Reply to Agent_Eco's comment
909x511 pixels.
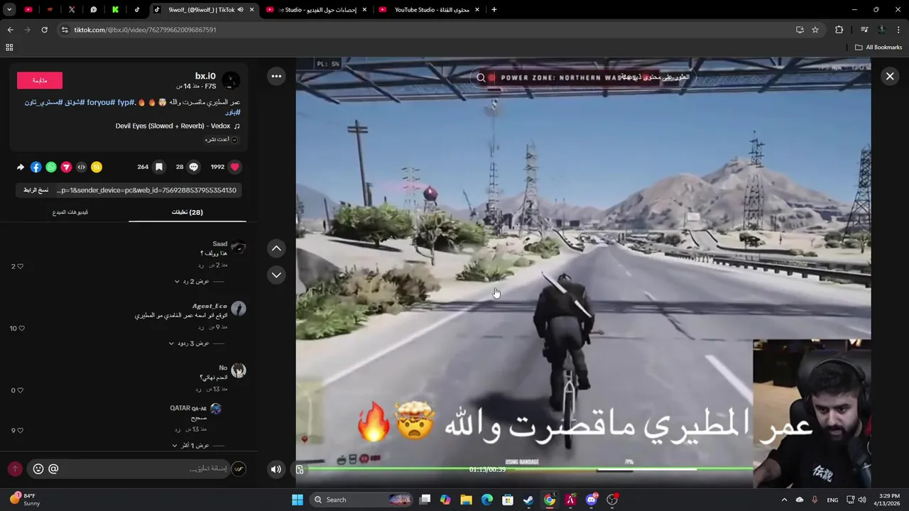pyautogui.click(x=201, y=327)
